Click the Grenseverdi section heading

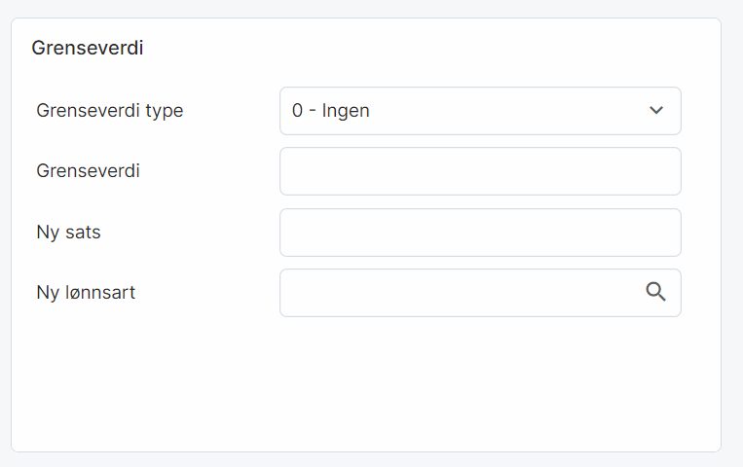coord(88,48)
